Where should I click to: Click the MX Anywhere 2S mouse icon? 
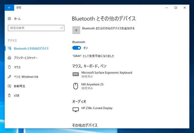tap(76, 86)
